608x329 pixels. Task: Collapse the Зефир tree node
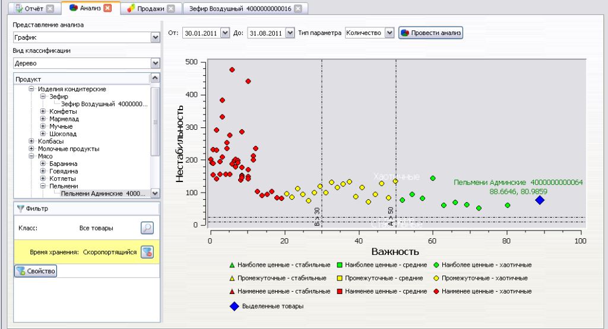[43, 97]
